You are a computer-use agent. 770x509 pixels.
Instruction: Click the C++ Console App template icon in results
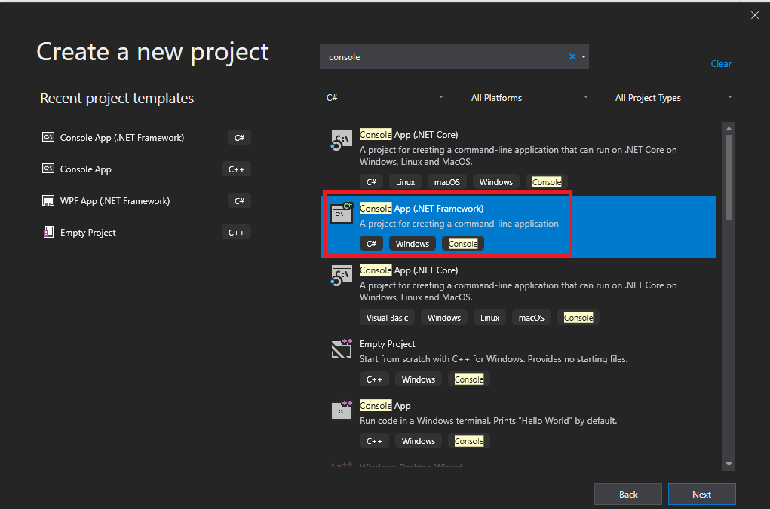coord(342,410)
